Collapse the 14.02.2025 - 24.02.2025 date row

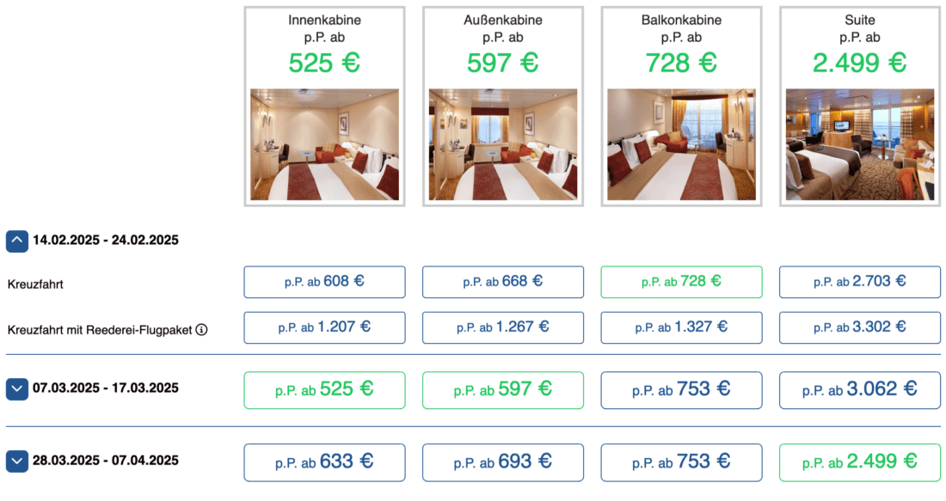(18, 241)
